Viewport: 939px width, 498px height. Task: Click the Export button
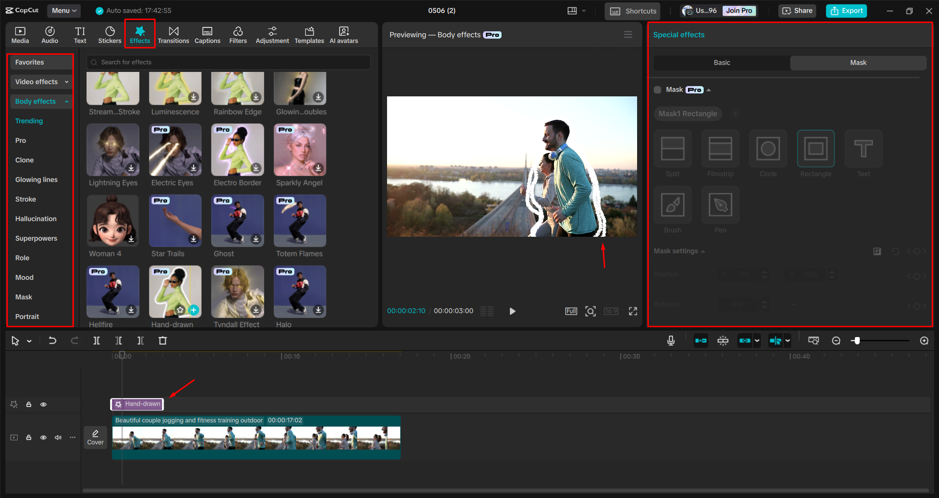(846, 10)
